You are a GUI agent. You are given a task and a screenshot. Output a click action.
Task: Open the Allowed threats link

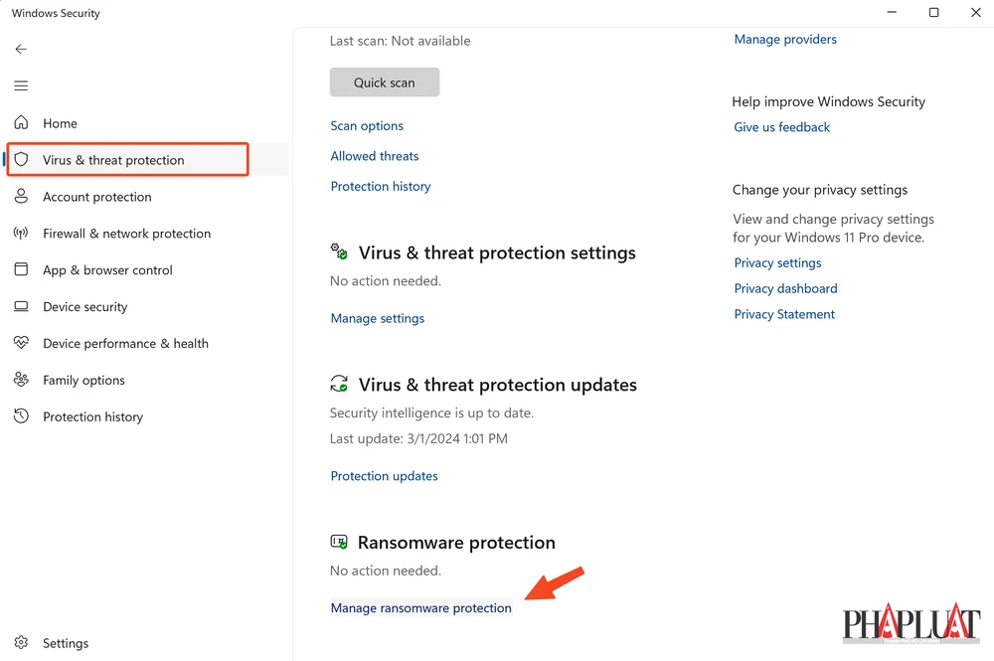[x=375, y=156]
